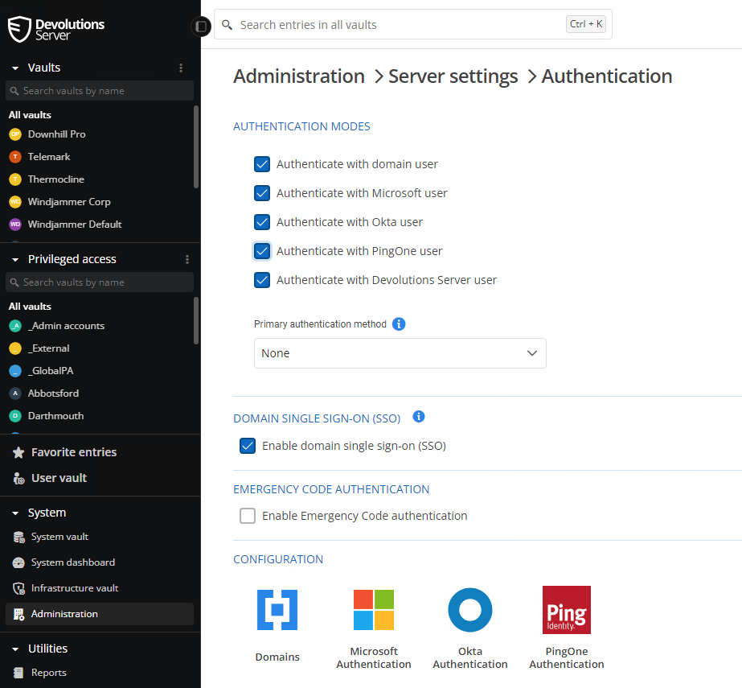Click the Devolutions Server logo

[56, 29]
